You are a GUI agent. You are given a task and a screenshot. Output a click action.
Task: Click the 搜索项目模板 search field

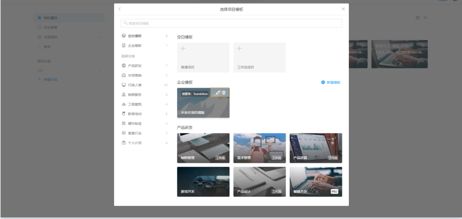[231, 23]
